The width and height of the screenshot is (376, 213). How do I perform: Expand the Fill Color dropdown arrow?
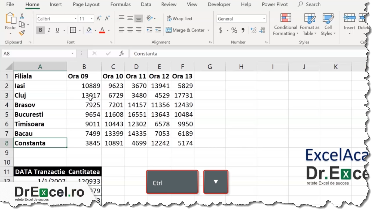(95, 30)
